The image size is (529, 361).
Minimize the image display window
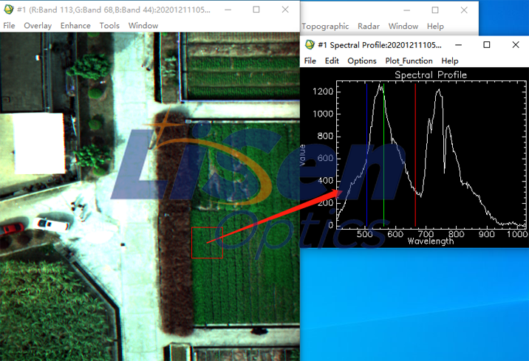click(228, 10)
